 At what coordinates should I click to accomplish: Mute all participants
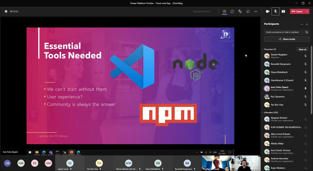click(x=303, y=49)
